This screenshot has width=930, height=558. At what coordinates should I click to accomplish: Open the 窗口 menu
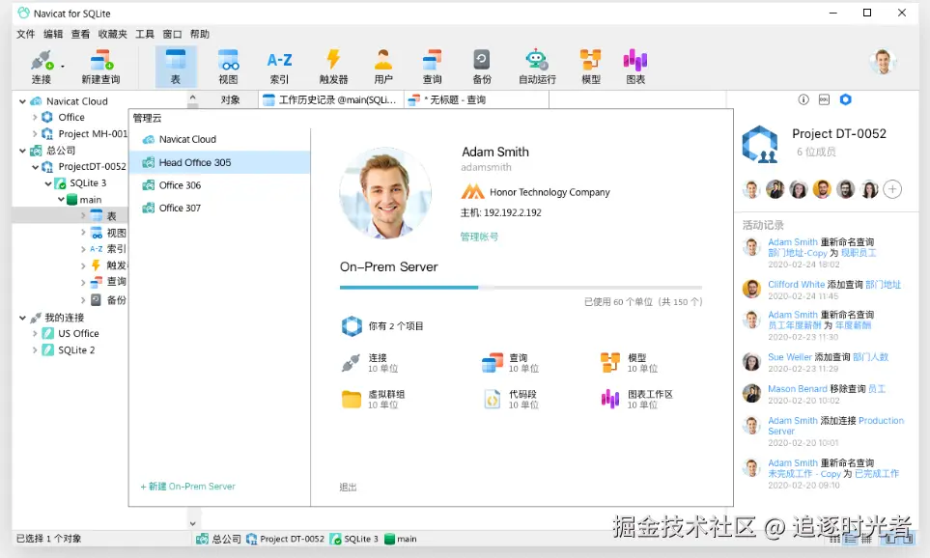(x=172, y=34)
